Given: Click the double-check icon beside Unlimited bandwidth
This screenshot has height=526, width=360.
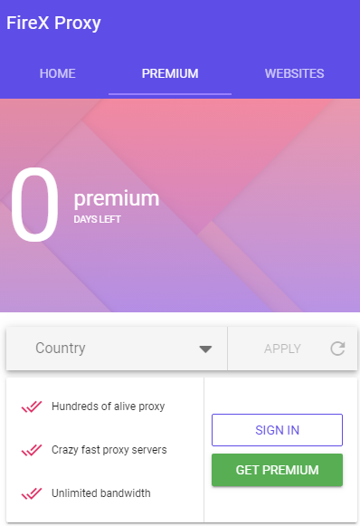Looking at the screenshot, I should point(32,493).
